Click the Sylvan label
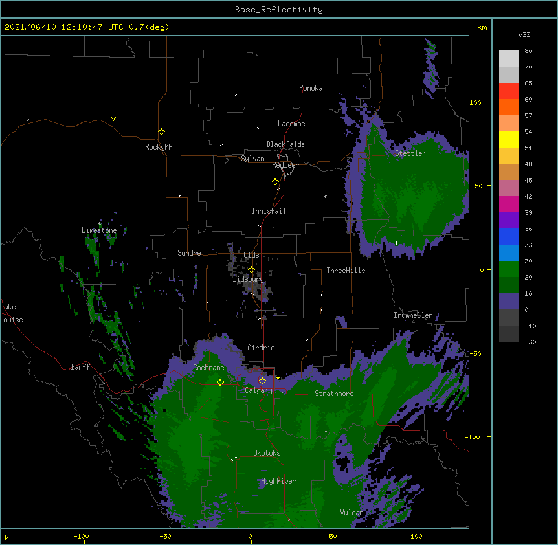Viewport: 558px width, 545px height. pos(252,159)
